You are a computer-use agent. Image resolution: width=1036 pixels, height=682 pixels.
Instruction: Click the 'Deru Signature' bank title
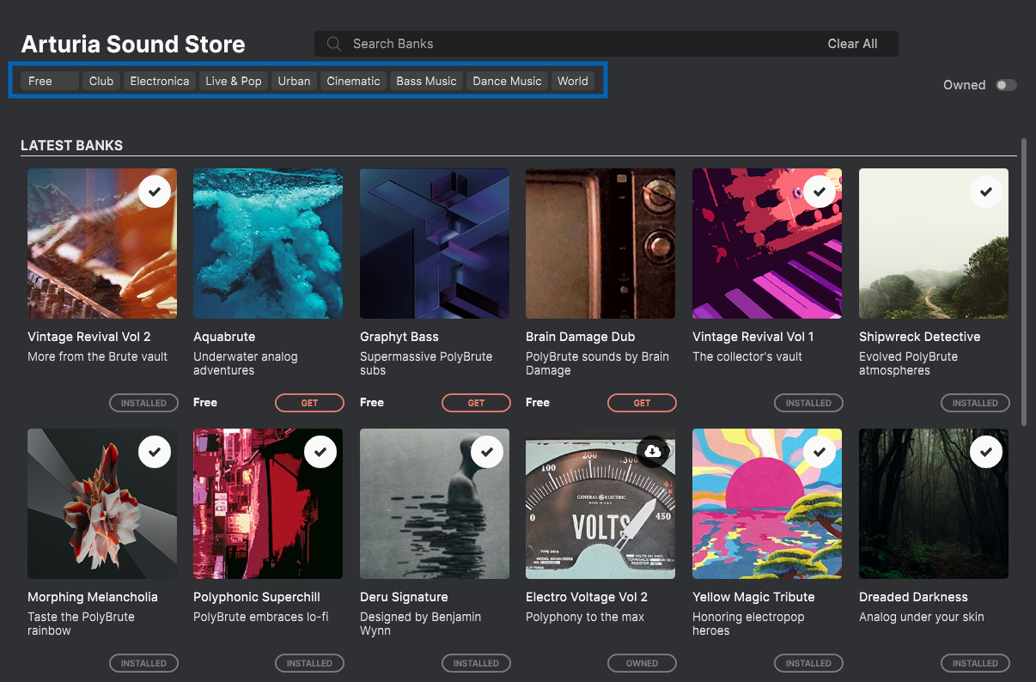point(404,597)
